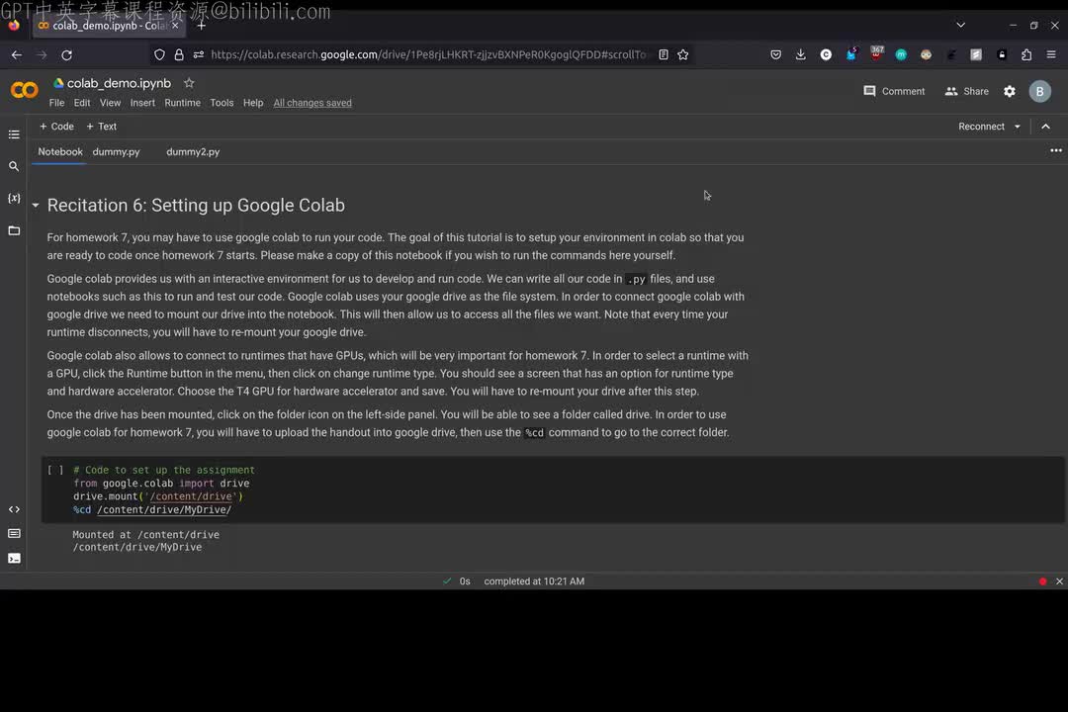Screen dimensions: 1068x712
Task: Toggle reader view icon in address bar
Action: [x=664, y=54]
